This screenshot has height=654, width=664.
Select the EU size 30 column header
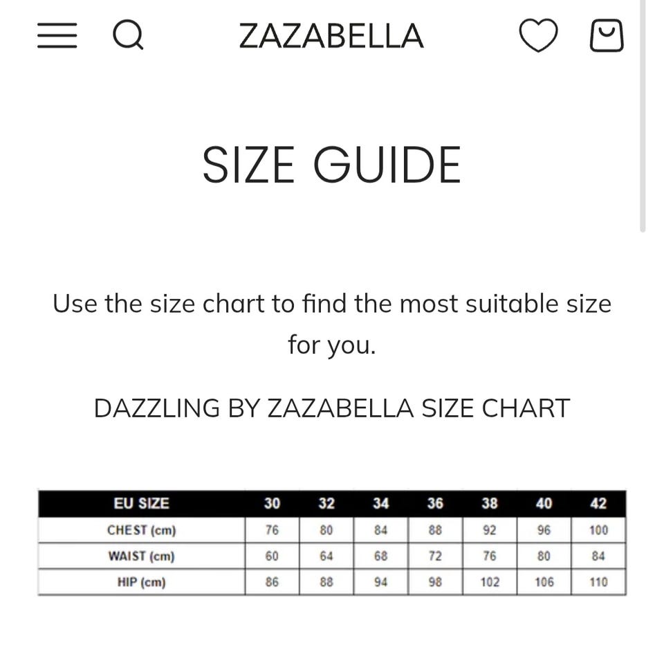click(272, 504)
